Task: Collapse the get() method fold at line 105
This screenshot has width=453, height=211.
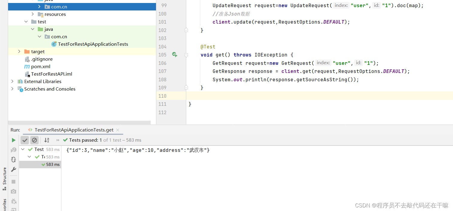Action: (186, 55)
